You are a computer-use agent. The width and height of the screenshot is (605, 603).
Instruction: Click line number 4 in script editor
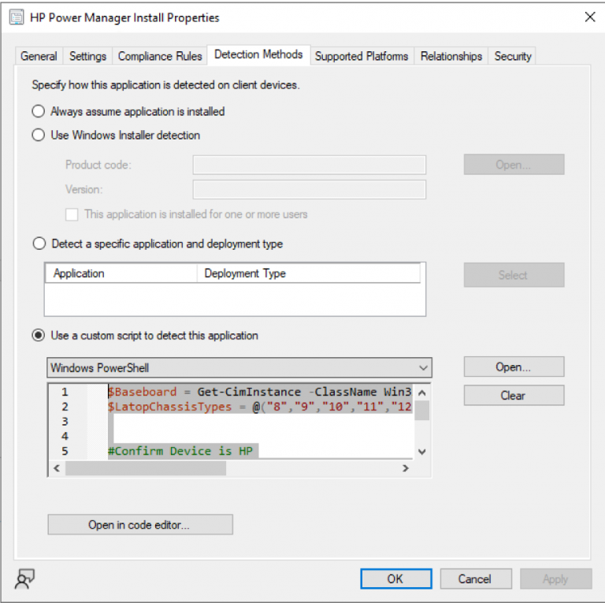point(65,436)
